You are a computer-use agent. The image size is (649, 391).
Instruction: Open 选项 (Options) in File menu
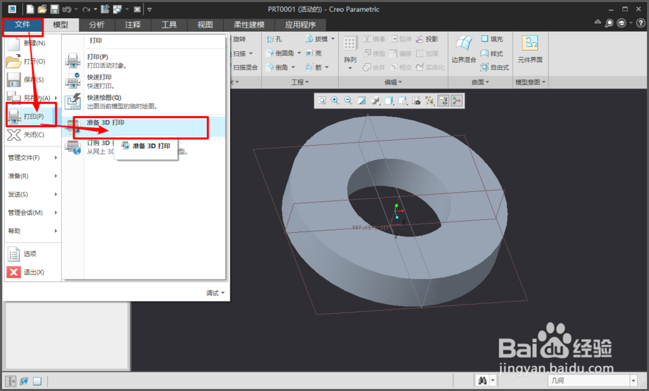31,254
